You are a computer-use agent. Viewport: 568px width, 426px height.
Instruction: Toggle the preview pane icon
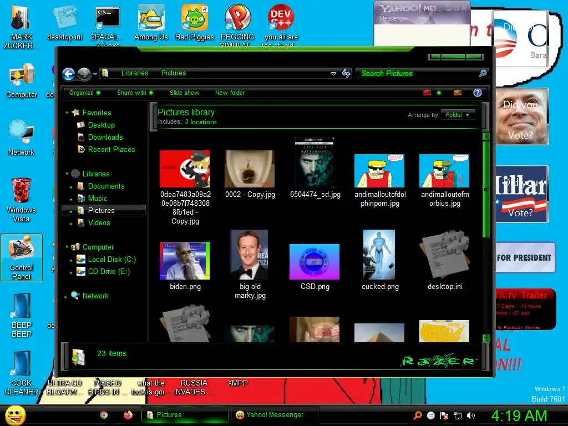pyautogui.click(x=458, y=93)
